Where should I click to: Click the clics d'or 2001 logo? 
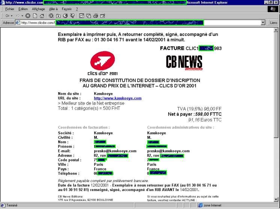(102, 63)
